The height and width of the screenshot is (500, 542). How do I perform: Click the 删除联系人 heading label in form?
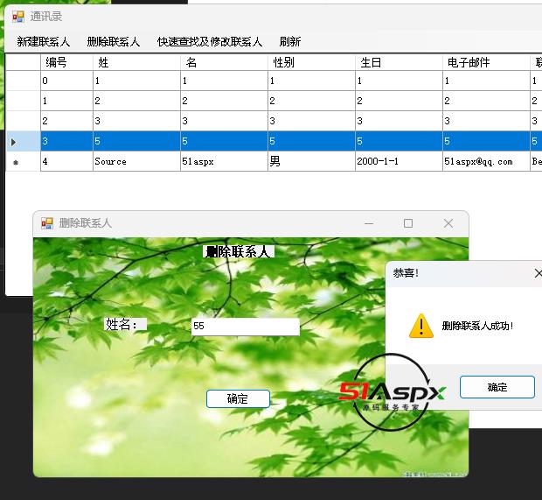(x=239, y=251)
